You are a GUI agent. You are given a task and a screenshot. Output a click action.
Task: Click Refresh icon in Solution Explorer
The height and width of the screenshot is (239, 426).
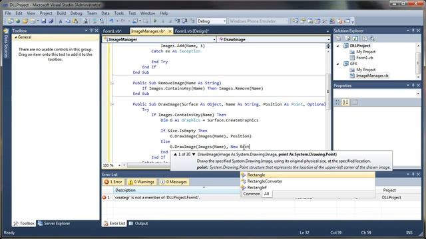coord(355,39)
